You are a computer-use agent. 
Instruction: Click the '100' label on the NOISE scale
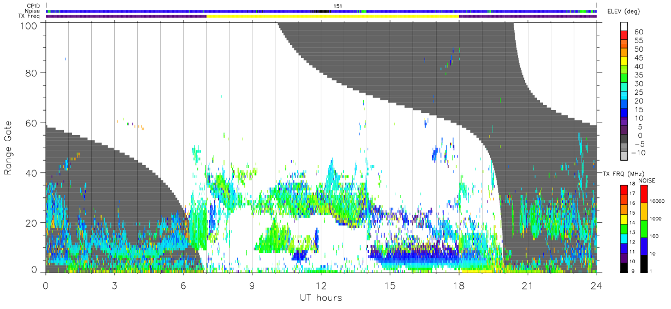pos(654,236)
